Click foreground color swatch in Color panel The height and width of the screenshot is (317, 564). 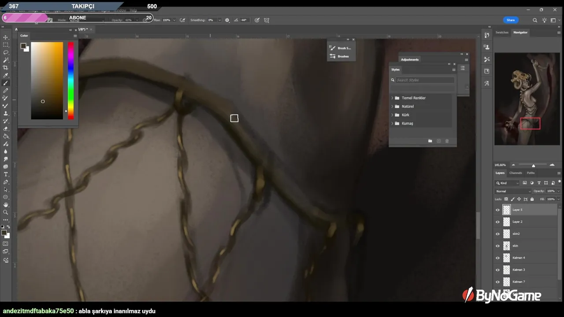pos(23,46)
